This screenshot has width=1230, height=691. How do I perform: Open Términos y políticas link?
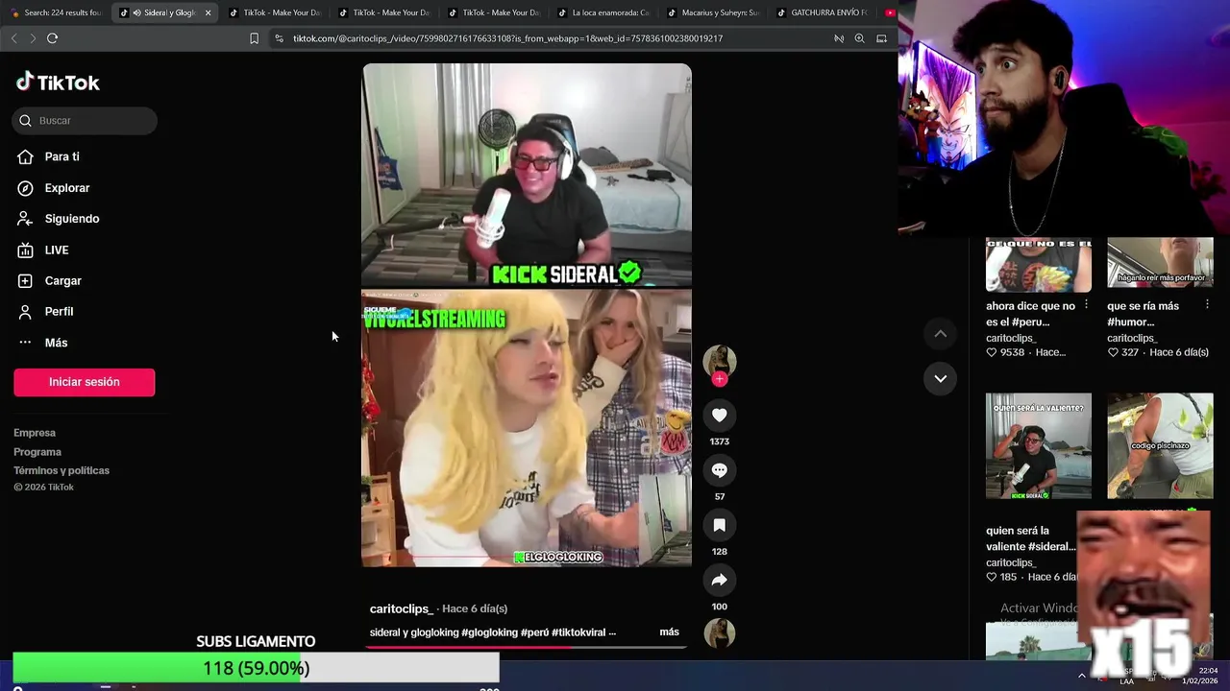(61, 470)
